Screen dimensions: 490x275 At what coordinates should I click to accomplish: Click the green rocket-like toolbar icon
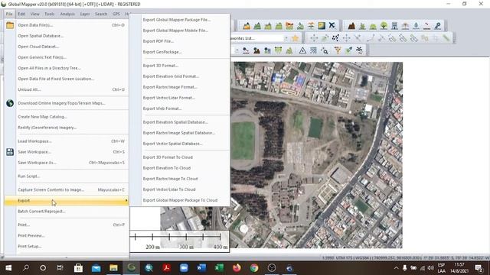pos(348,50)
